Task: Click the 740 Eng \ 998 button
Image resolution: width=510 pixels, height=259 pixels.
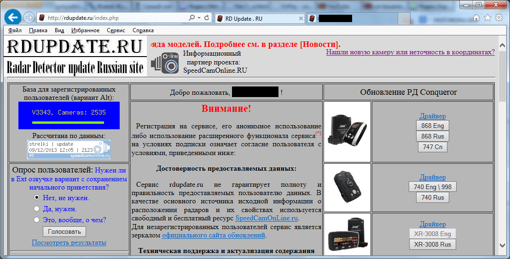Action: (433, 187)
